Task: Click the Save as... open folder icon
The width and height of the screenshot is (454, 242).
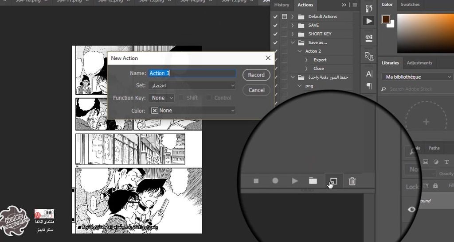Action: [x=301, y=42]
